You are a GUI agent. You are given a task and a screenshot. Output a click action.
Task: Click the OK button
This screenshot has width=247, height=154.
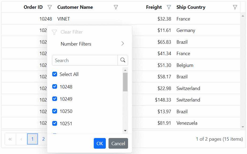click(x=100, y=143)
